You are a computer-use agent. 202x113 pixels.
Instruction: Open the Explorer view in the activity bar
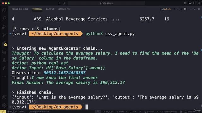(4, 10)
